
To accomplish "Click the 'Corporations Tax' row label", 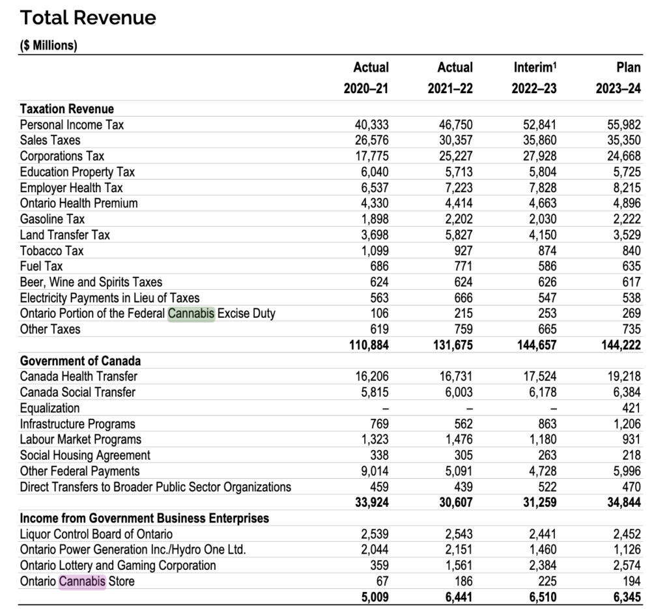I will tap(62, 156).
